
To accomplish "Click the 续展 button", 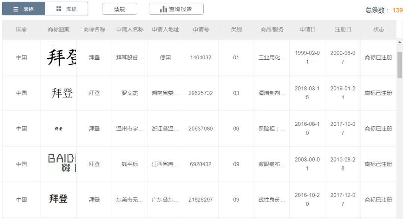I will [x=120, y=9].
